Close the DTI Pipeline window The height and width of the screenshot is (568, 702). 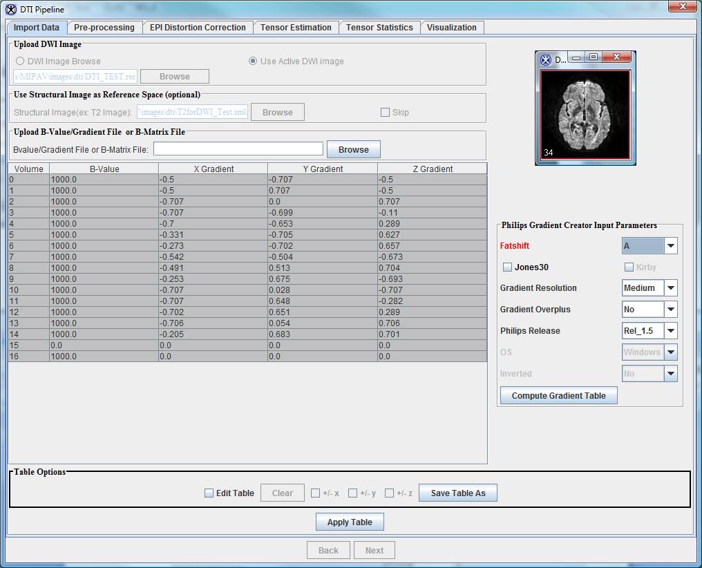[x=682, y=6]
